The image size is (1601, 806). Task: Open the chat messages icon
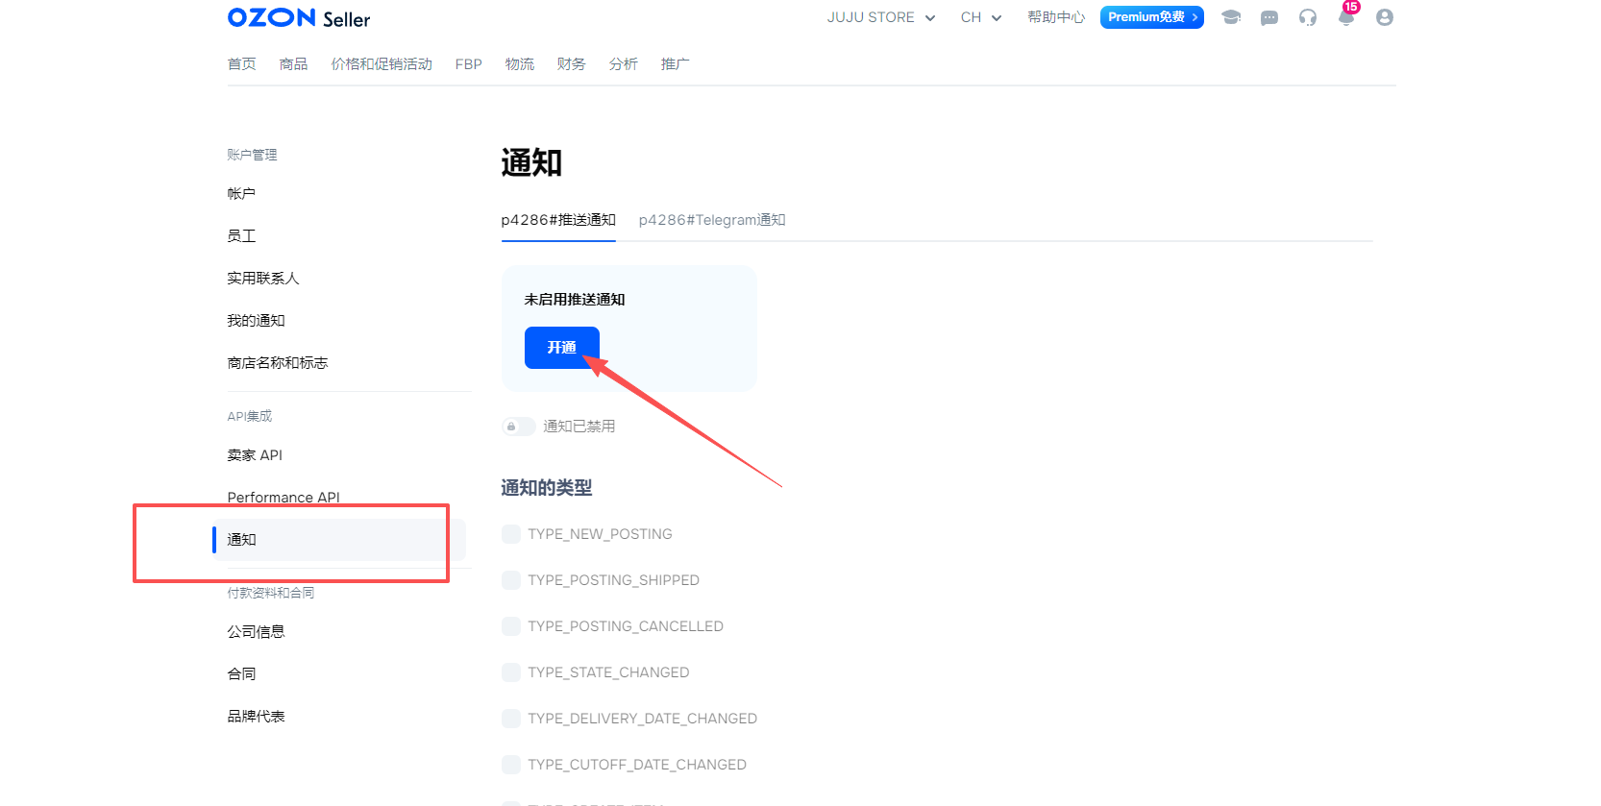1269,17
